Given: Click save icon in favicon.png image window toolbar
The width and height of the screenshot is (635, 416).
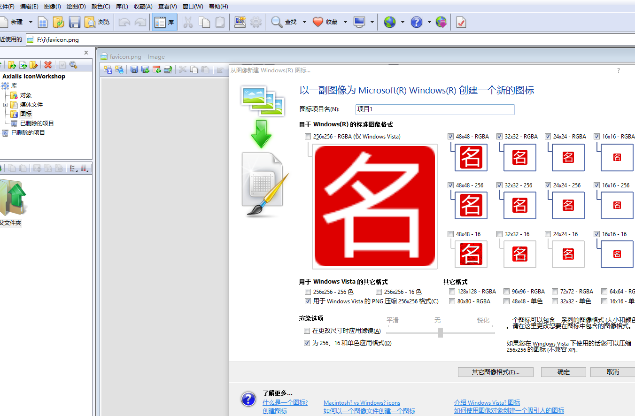Looking at the screenshot, I should [134, 69].
